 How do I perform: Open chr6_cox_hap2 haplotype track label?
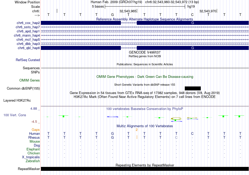[28, 23]
